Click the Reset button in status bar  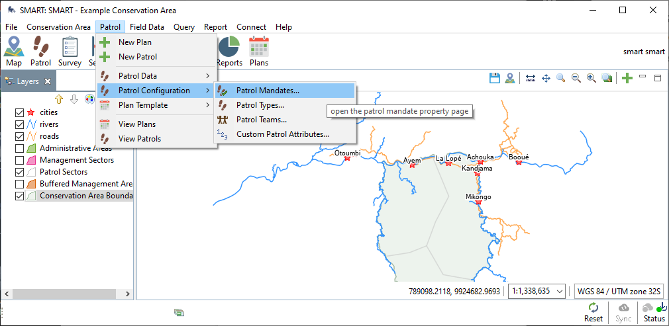coord(593,312)
